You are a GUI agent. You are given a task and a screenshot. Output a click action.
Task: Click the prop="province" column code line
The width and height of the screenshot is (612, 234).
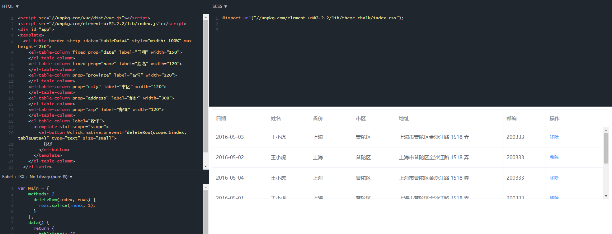[103, 75]
